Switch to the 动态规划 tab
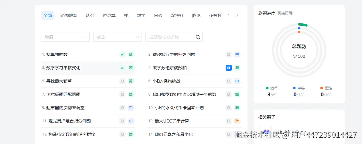The height and width of the screenshot is (144, 362). [x=69, y=16]
